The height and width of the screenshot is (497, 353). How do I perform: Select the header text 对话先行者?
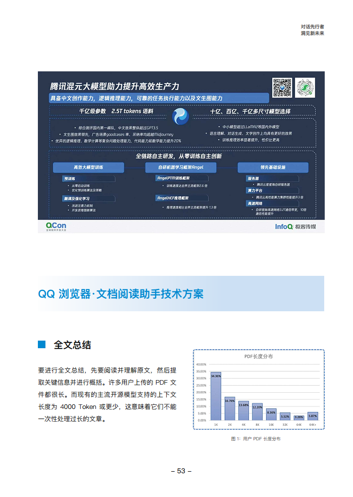tap(312, 27)
